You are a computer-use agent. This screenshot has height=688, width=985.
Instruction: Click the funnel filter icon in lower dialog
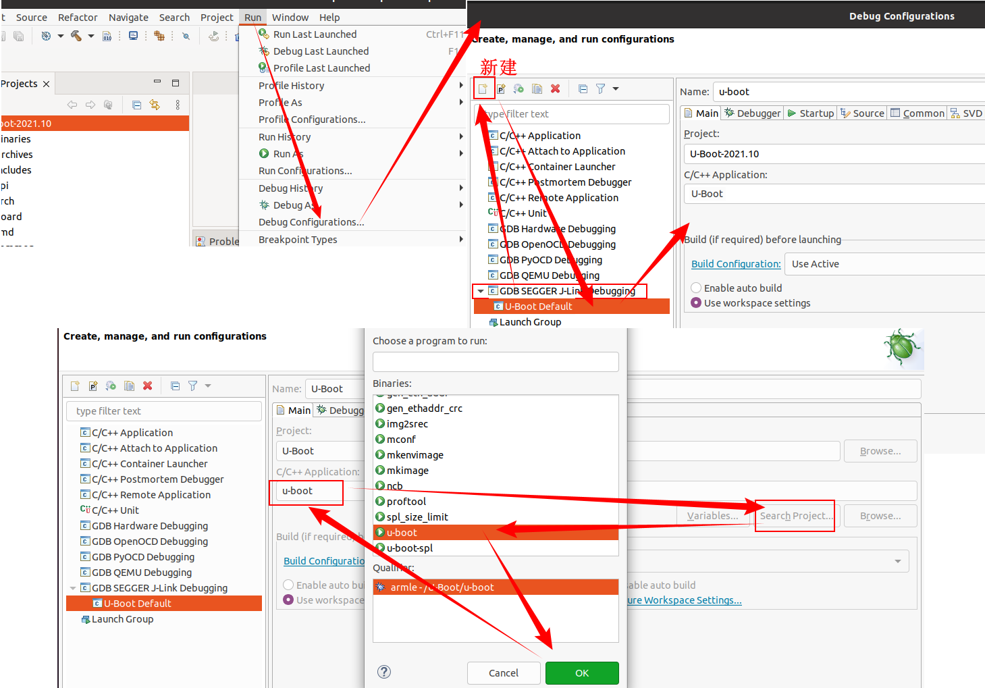tap(192, 386)
